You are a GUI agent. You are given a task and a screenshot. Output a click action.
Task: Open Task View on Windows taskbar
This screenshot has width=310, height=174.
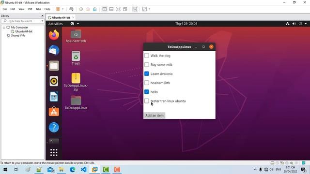[16, 170]
